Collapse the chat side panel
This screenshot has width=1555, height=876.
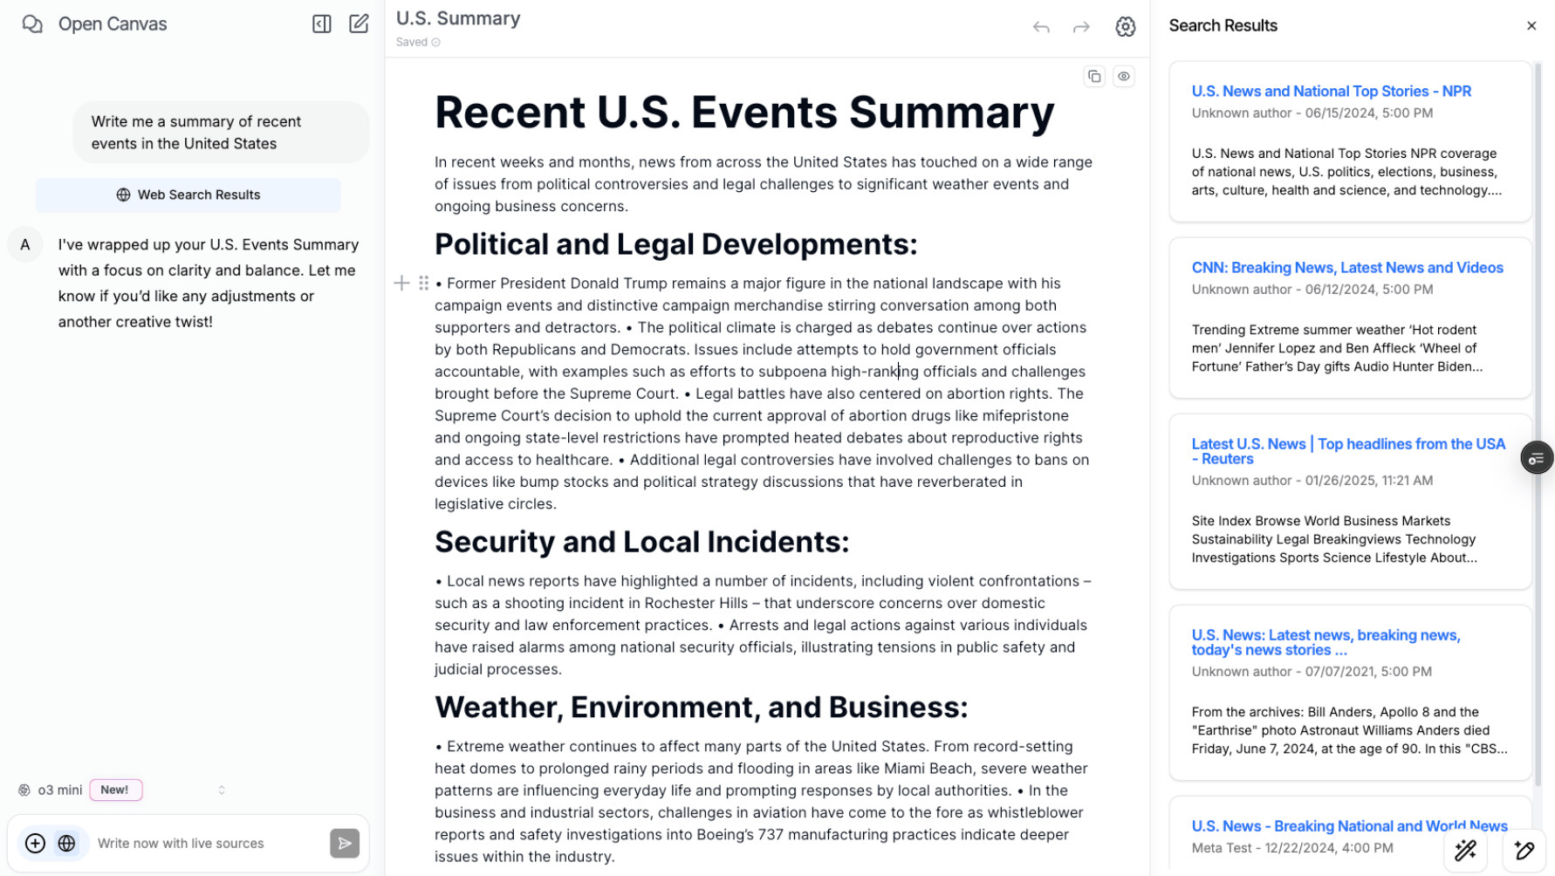(322, 24)
